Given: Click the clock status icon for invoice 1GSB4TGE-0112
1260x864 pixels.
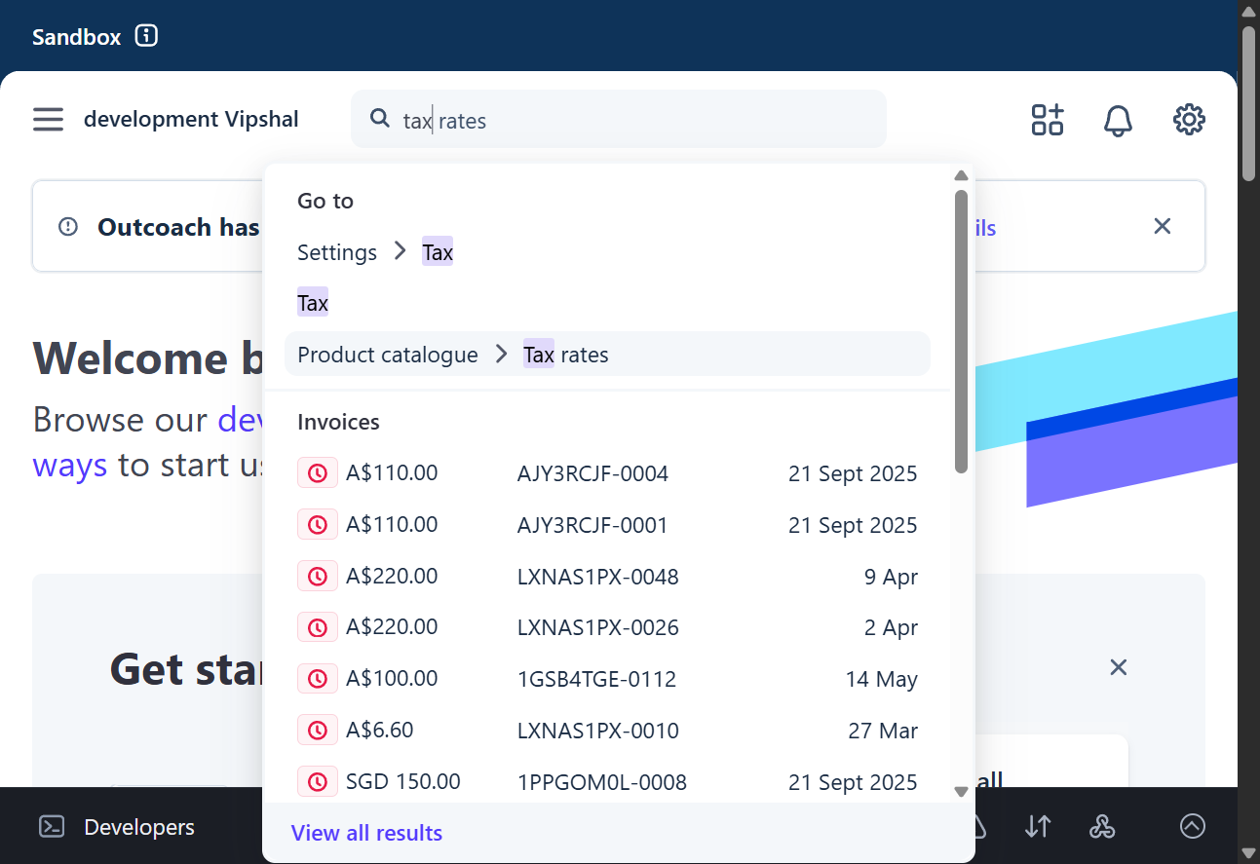Looking at the screenshot, I should (318, 679).
